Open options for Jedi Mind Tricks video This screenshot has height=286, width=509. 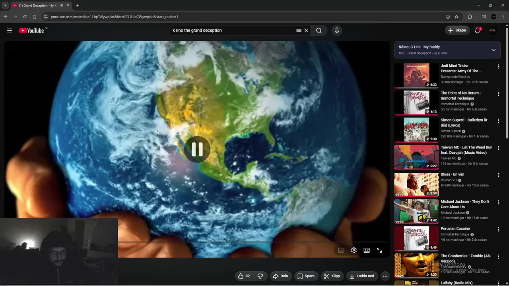pos(498,67)
